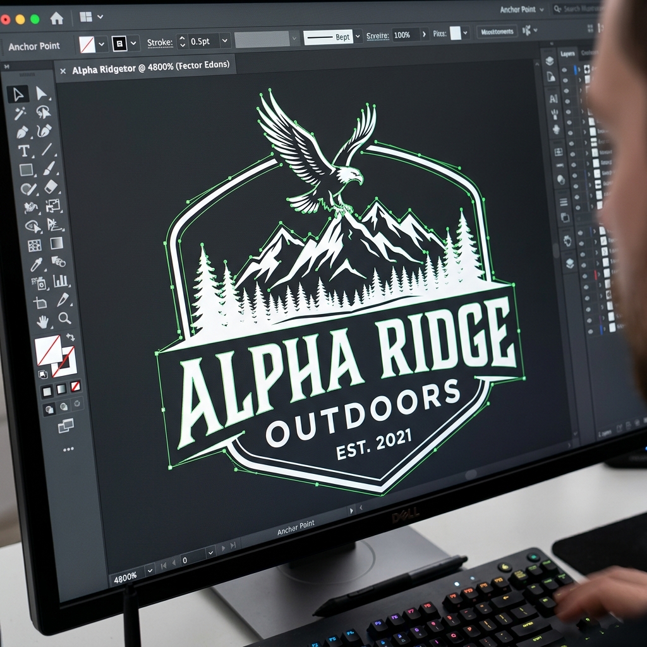Select the Mesh tool
This screenshot has height=647, width=647.
tap(34, 246)
